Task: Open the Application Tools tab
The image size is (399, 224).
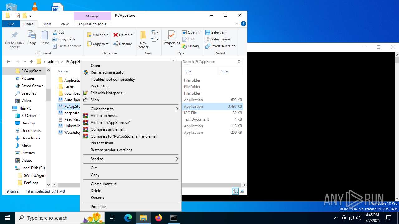Action: 92,24
